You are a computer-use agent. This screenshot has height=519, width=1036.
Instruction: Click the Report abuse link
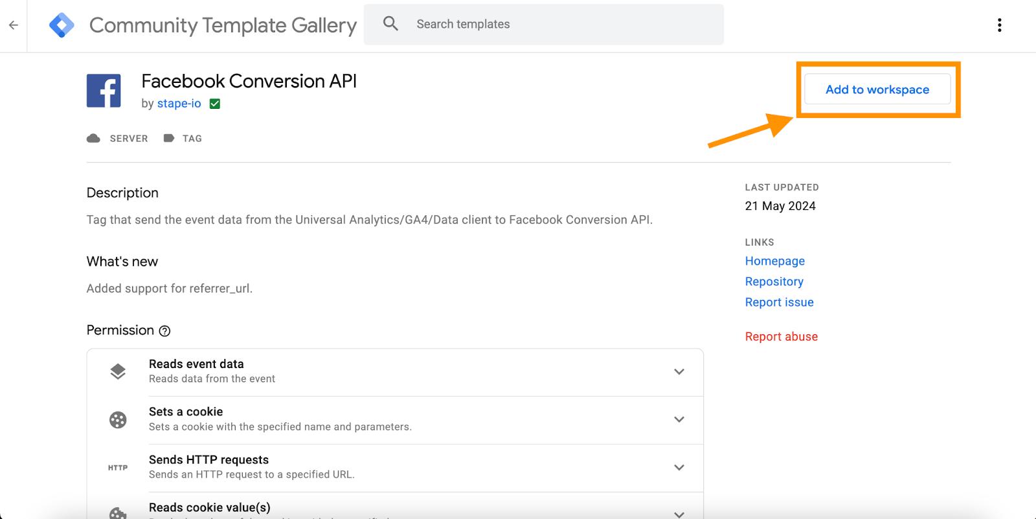coord(782,337)
